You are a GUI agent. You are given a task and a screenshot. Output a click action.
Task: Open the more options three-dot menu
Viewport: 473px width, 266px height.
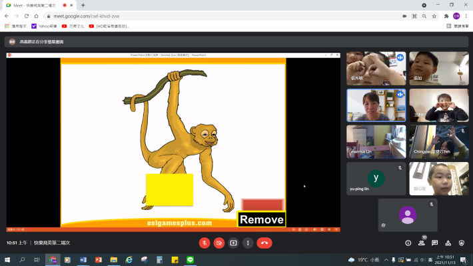(x=248, y=243)
